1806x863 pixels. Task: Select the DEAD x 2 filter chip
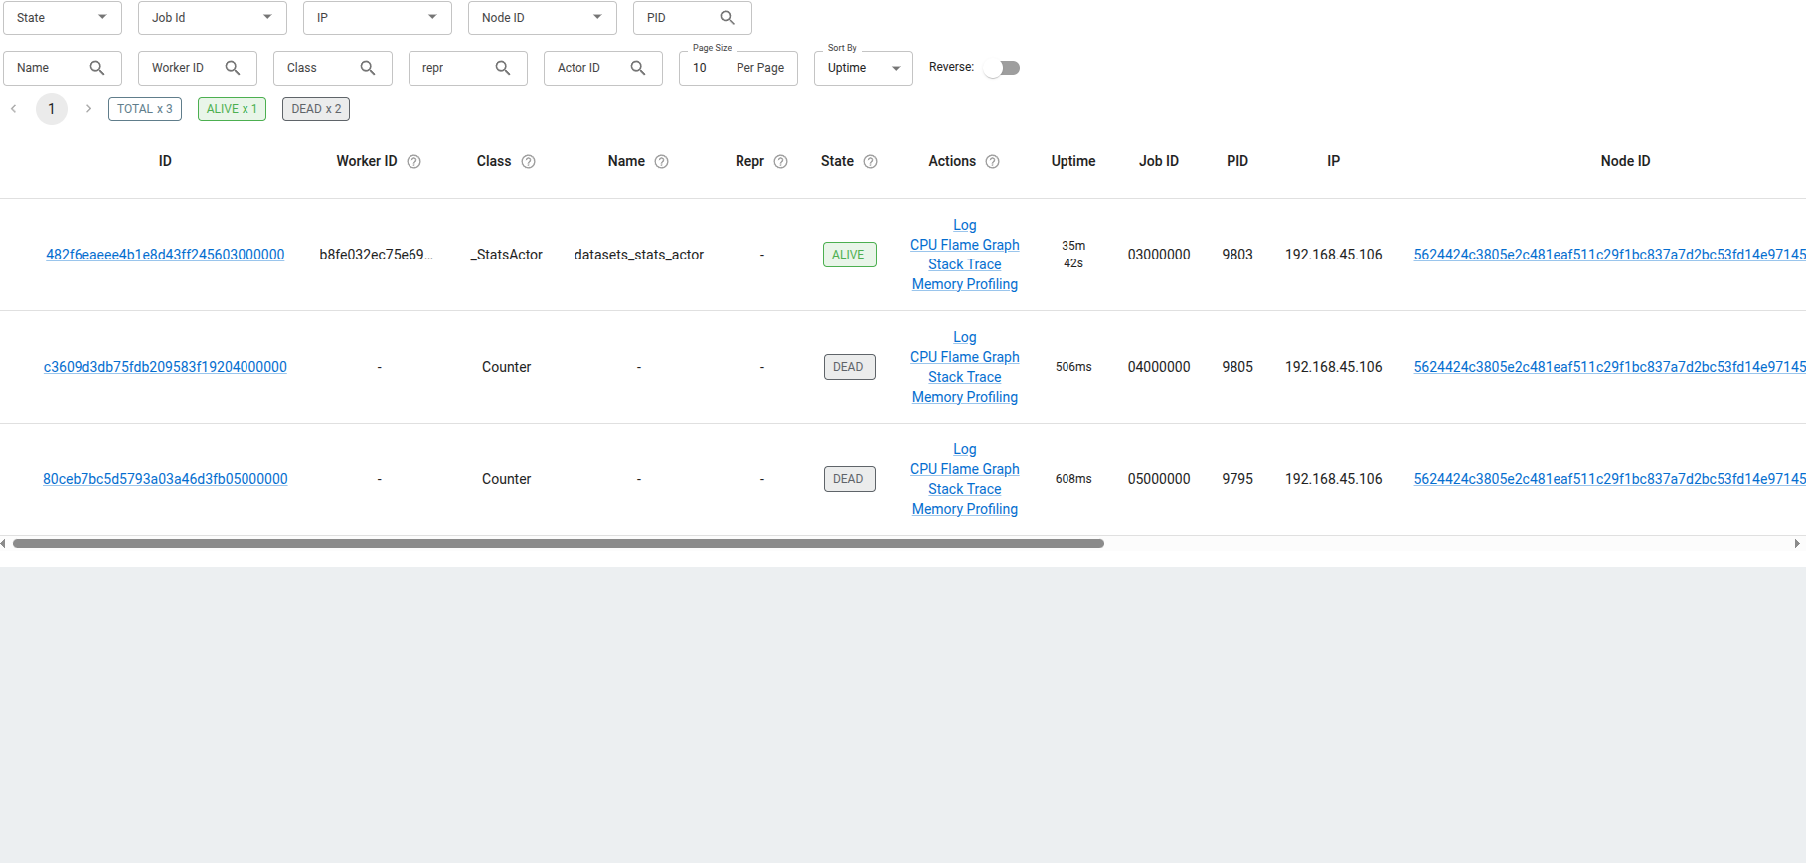[316, 109]
